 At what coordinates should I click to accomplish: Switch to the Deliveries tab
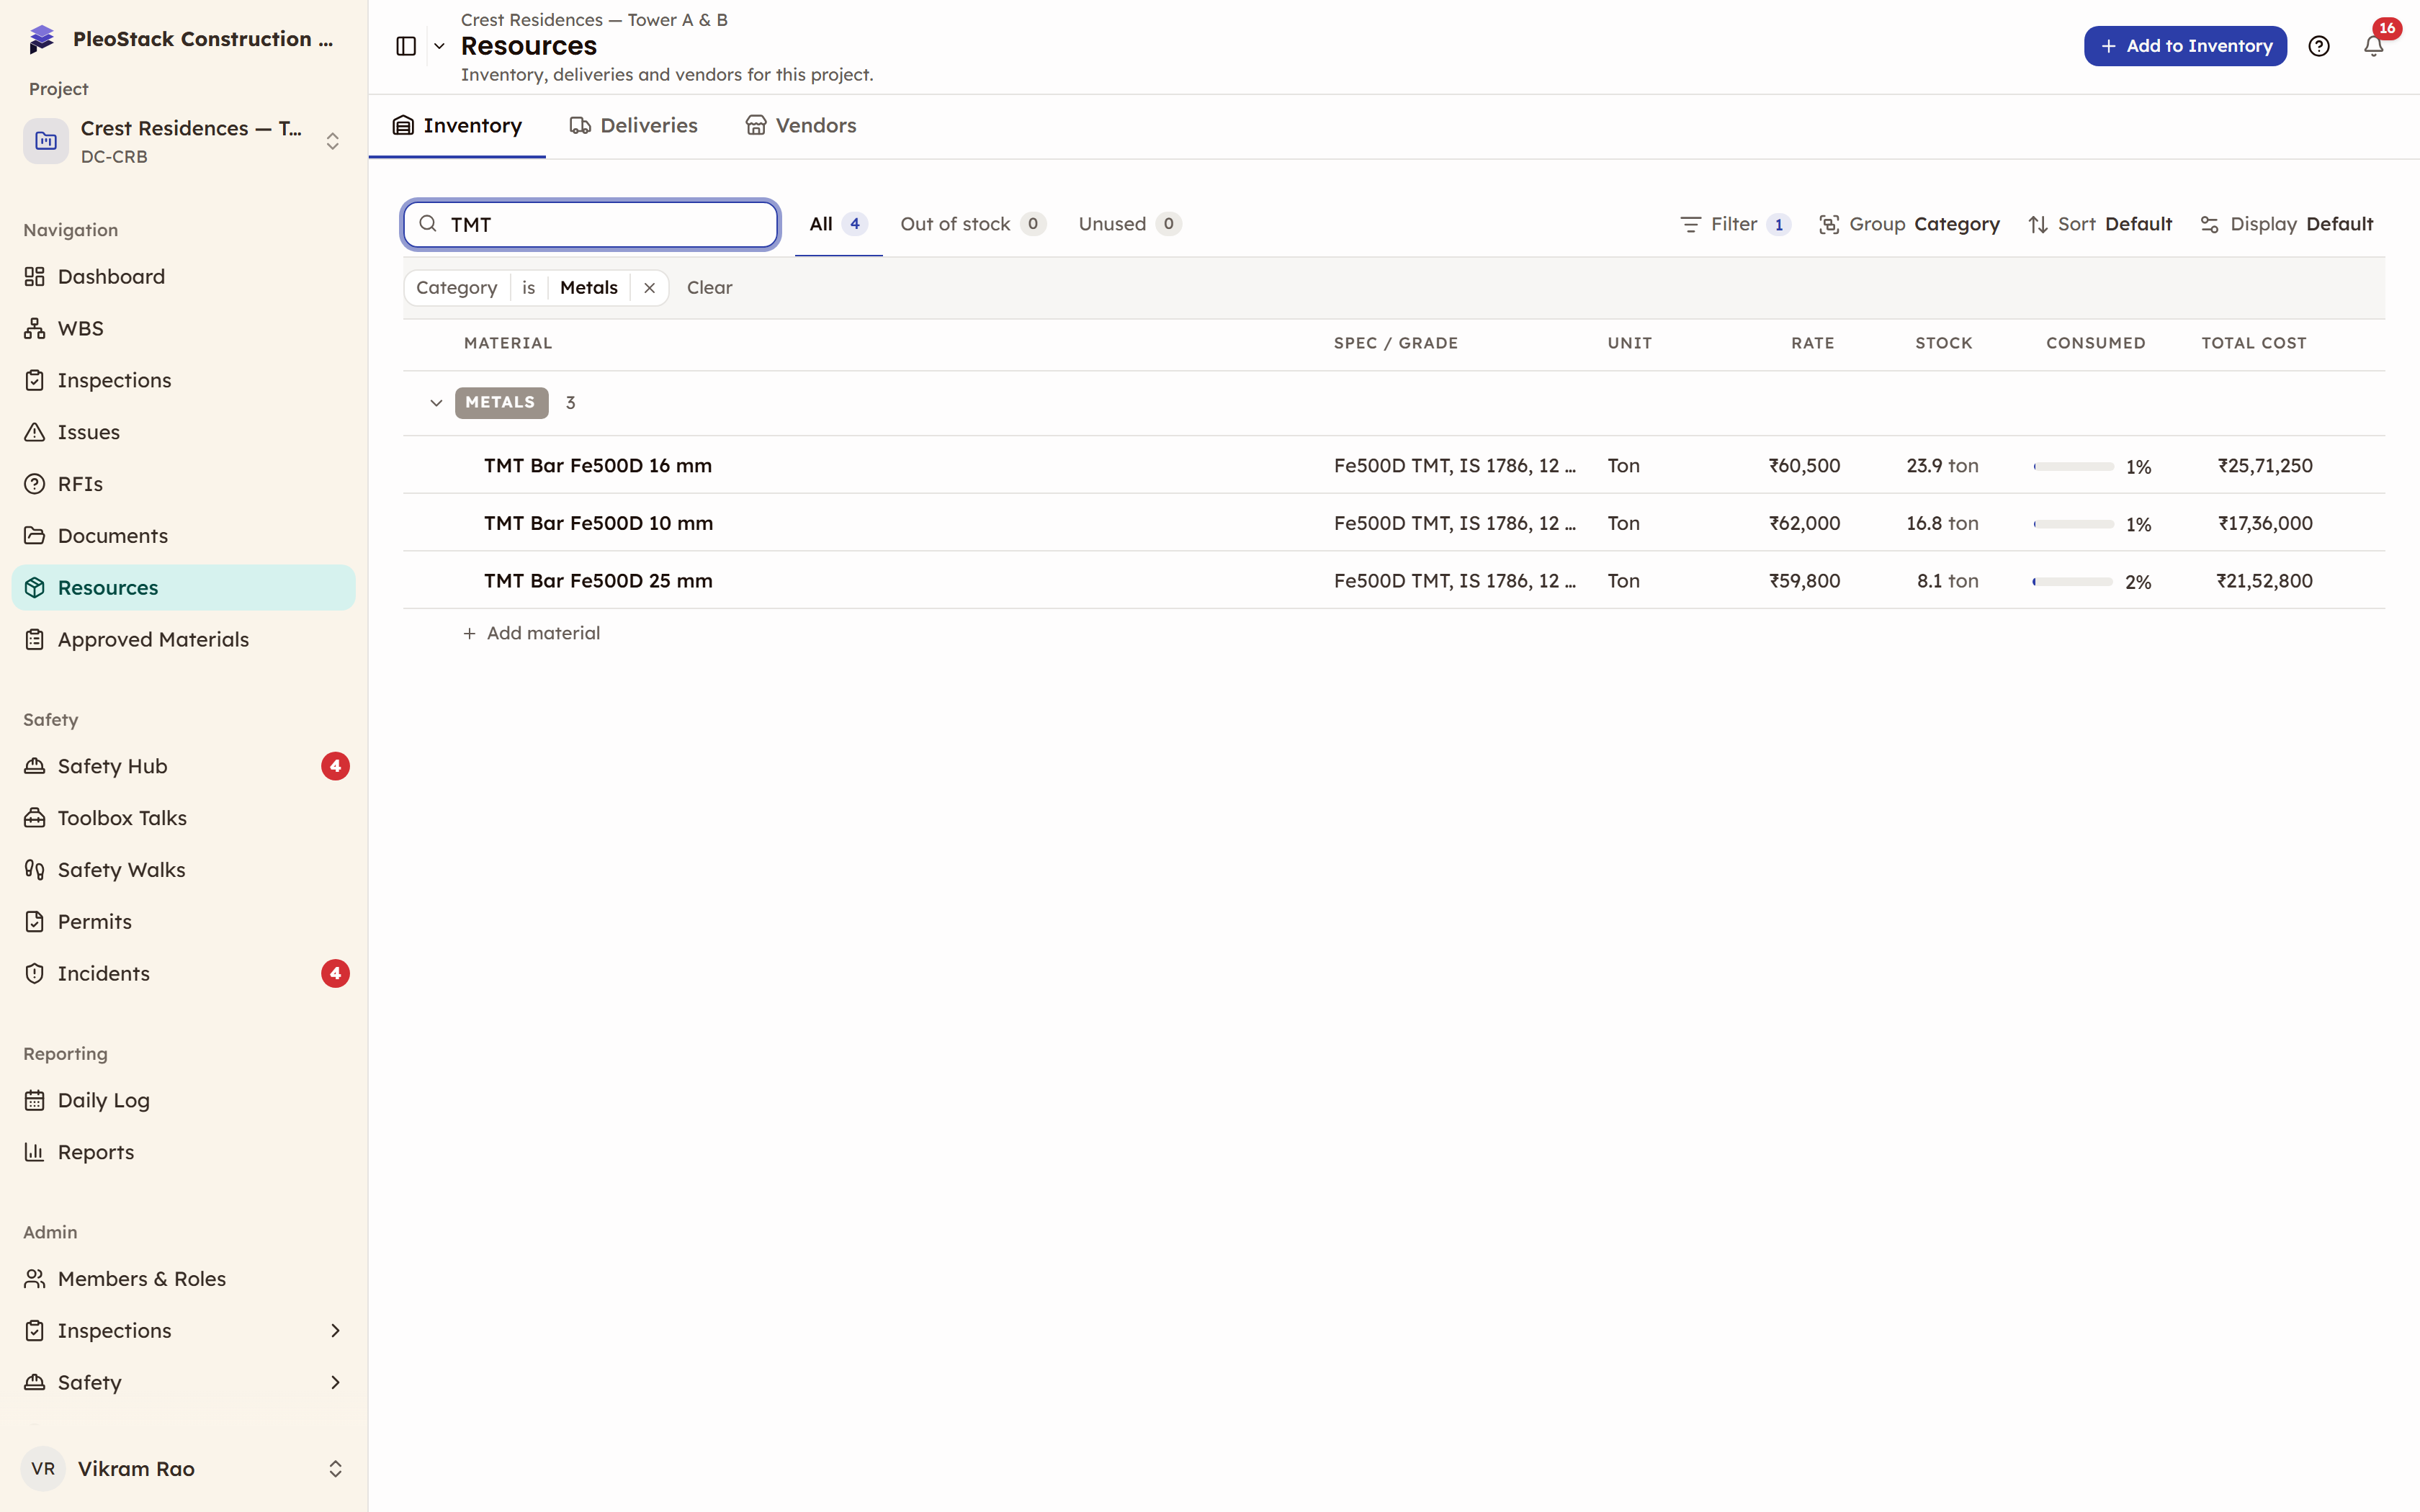634,126
